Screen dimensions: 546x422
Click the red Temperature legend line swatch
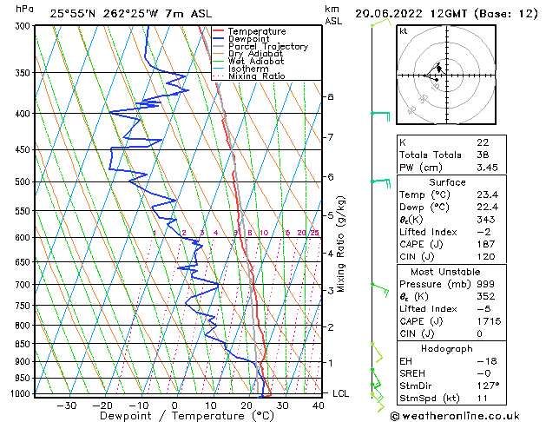(x=219, y=31)
